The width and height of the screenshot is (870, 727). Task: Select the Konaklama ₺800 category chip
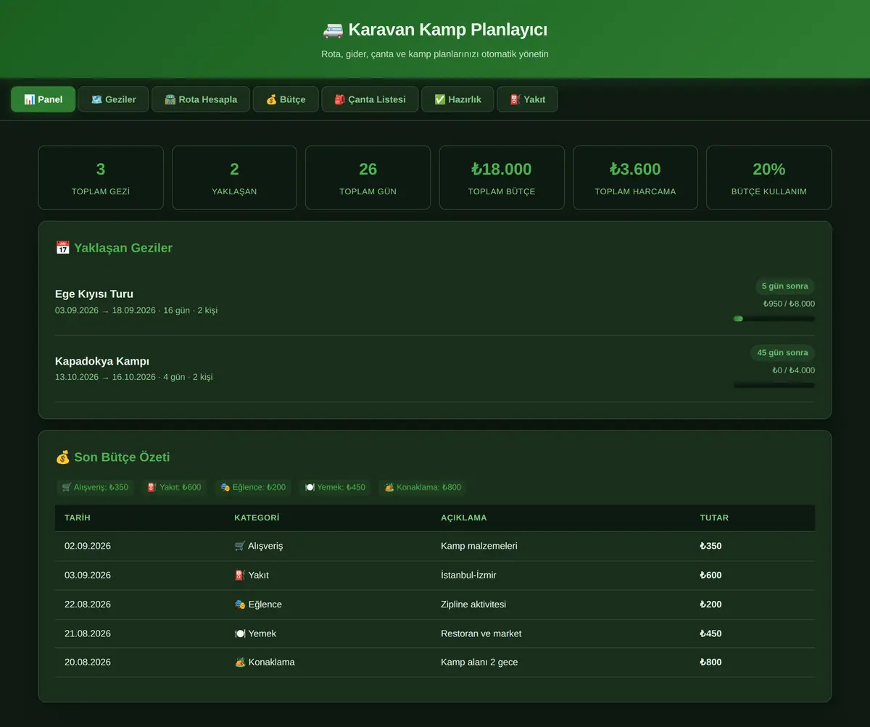pos(423,487)
